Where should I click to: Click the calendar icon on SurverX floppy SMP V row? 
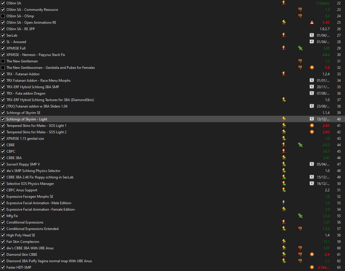(x=312, y=164)
